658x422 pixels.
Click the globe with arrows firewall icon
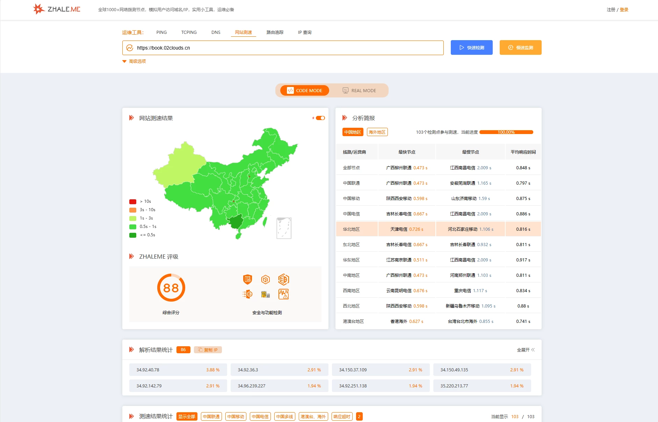(247, 294)
